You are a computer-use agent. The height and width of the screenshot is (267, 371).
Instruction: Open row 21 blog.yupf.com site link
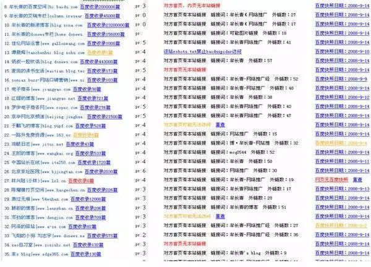coord(42,126)
